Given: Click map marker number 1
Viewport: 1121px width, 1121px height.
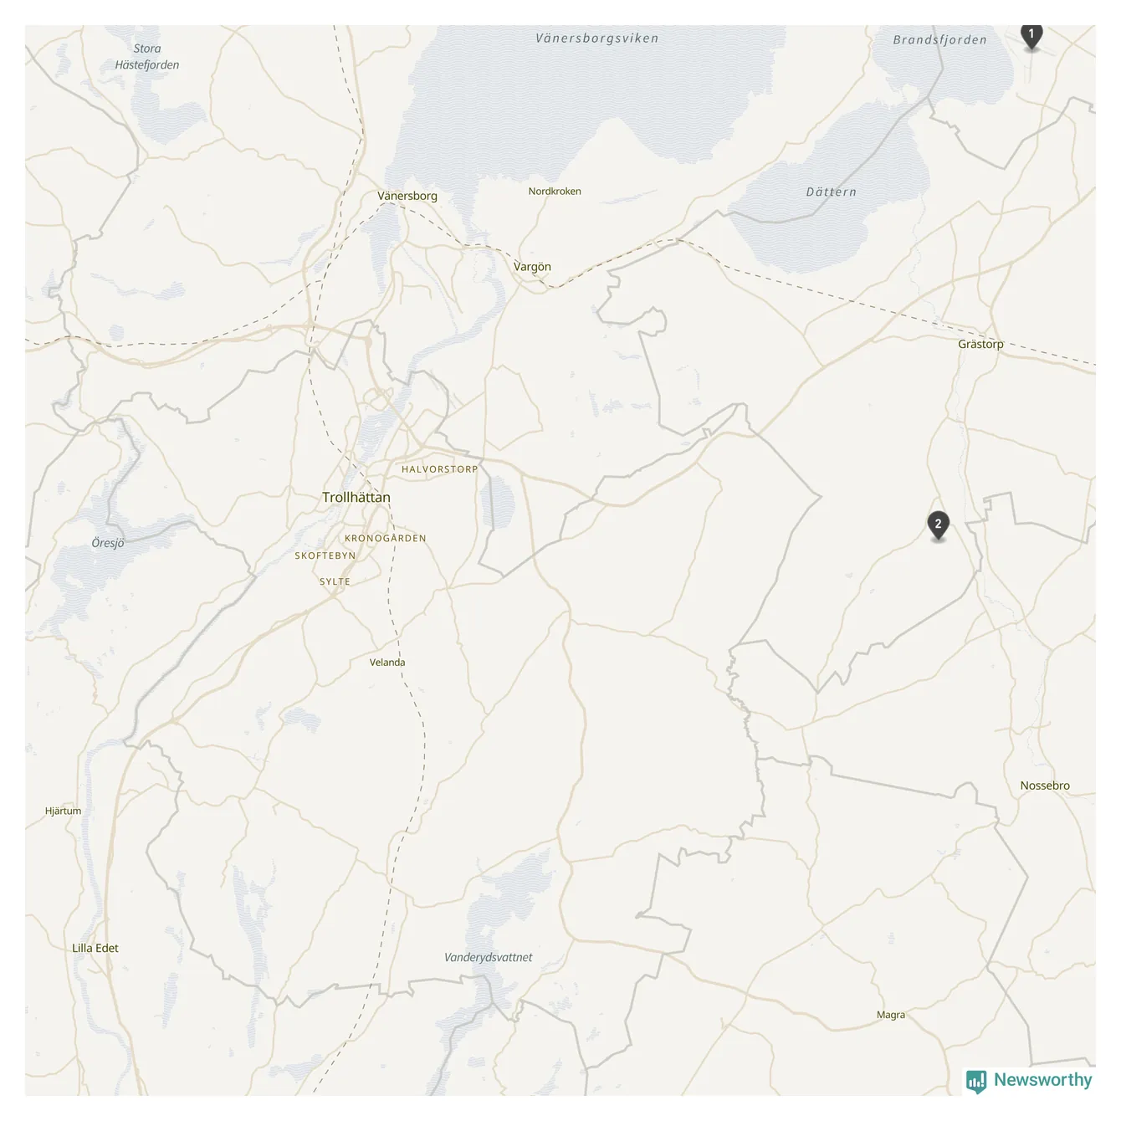Looking at the screenshot, I should 1031,36.
